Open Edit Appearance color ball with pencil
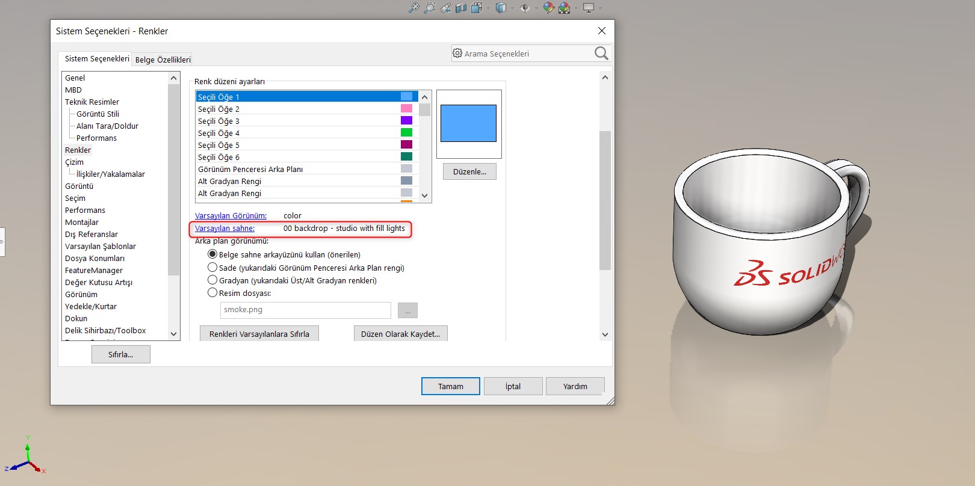 548,8
